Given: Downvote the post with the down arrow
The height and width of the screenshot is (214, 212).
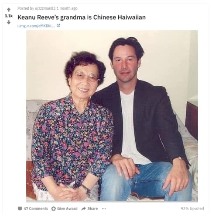Looking at the screenshot, I should pyautogui.click(x=9, y=22).
